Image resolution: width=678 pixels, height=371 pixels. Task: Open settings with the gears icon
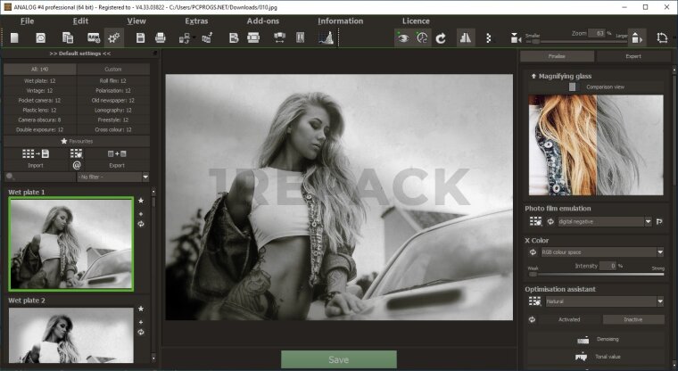114,37
